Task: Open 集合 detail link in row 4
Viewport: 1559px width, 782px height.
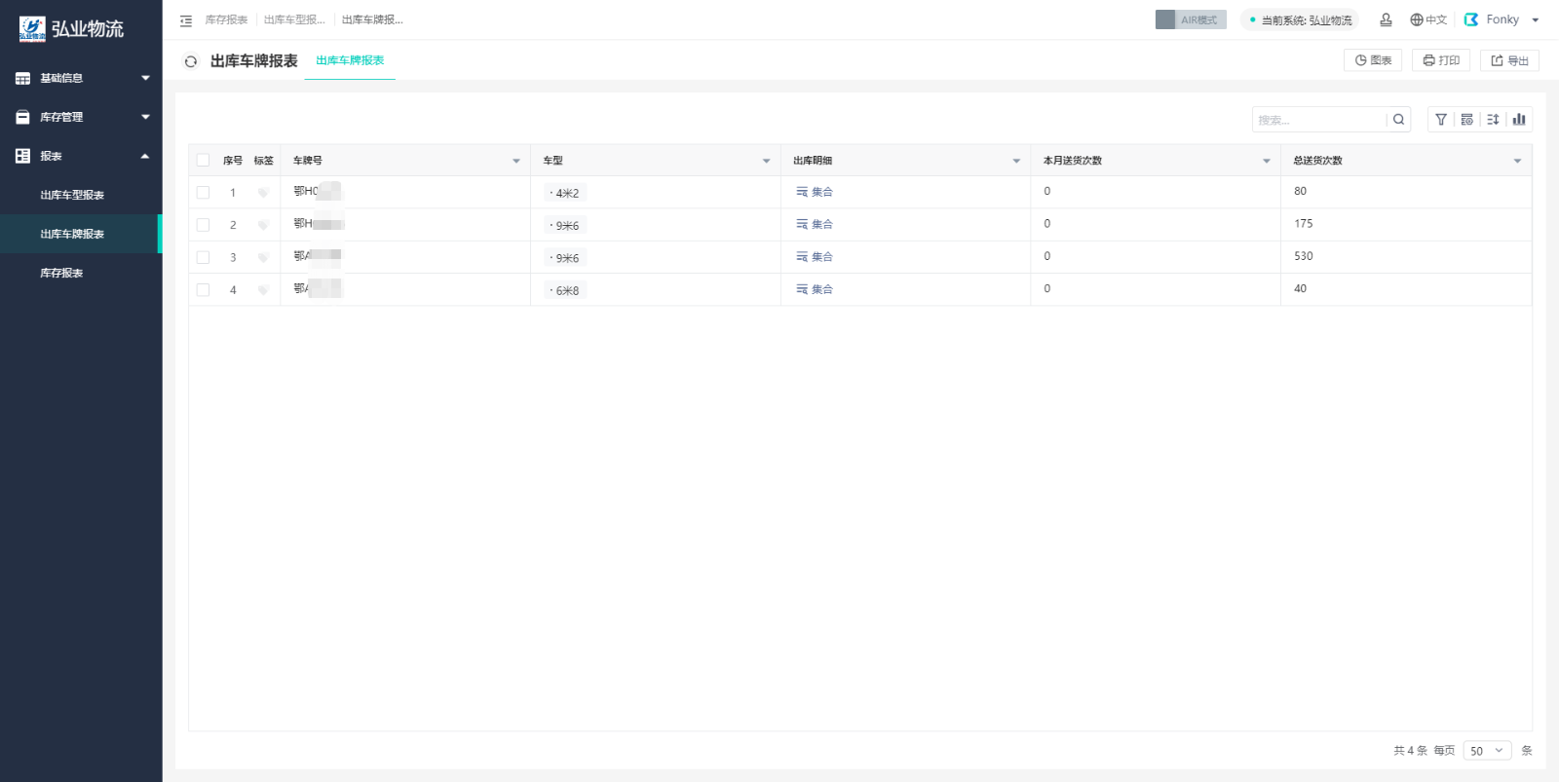Action: (x=815, y=289)
